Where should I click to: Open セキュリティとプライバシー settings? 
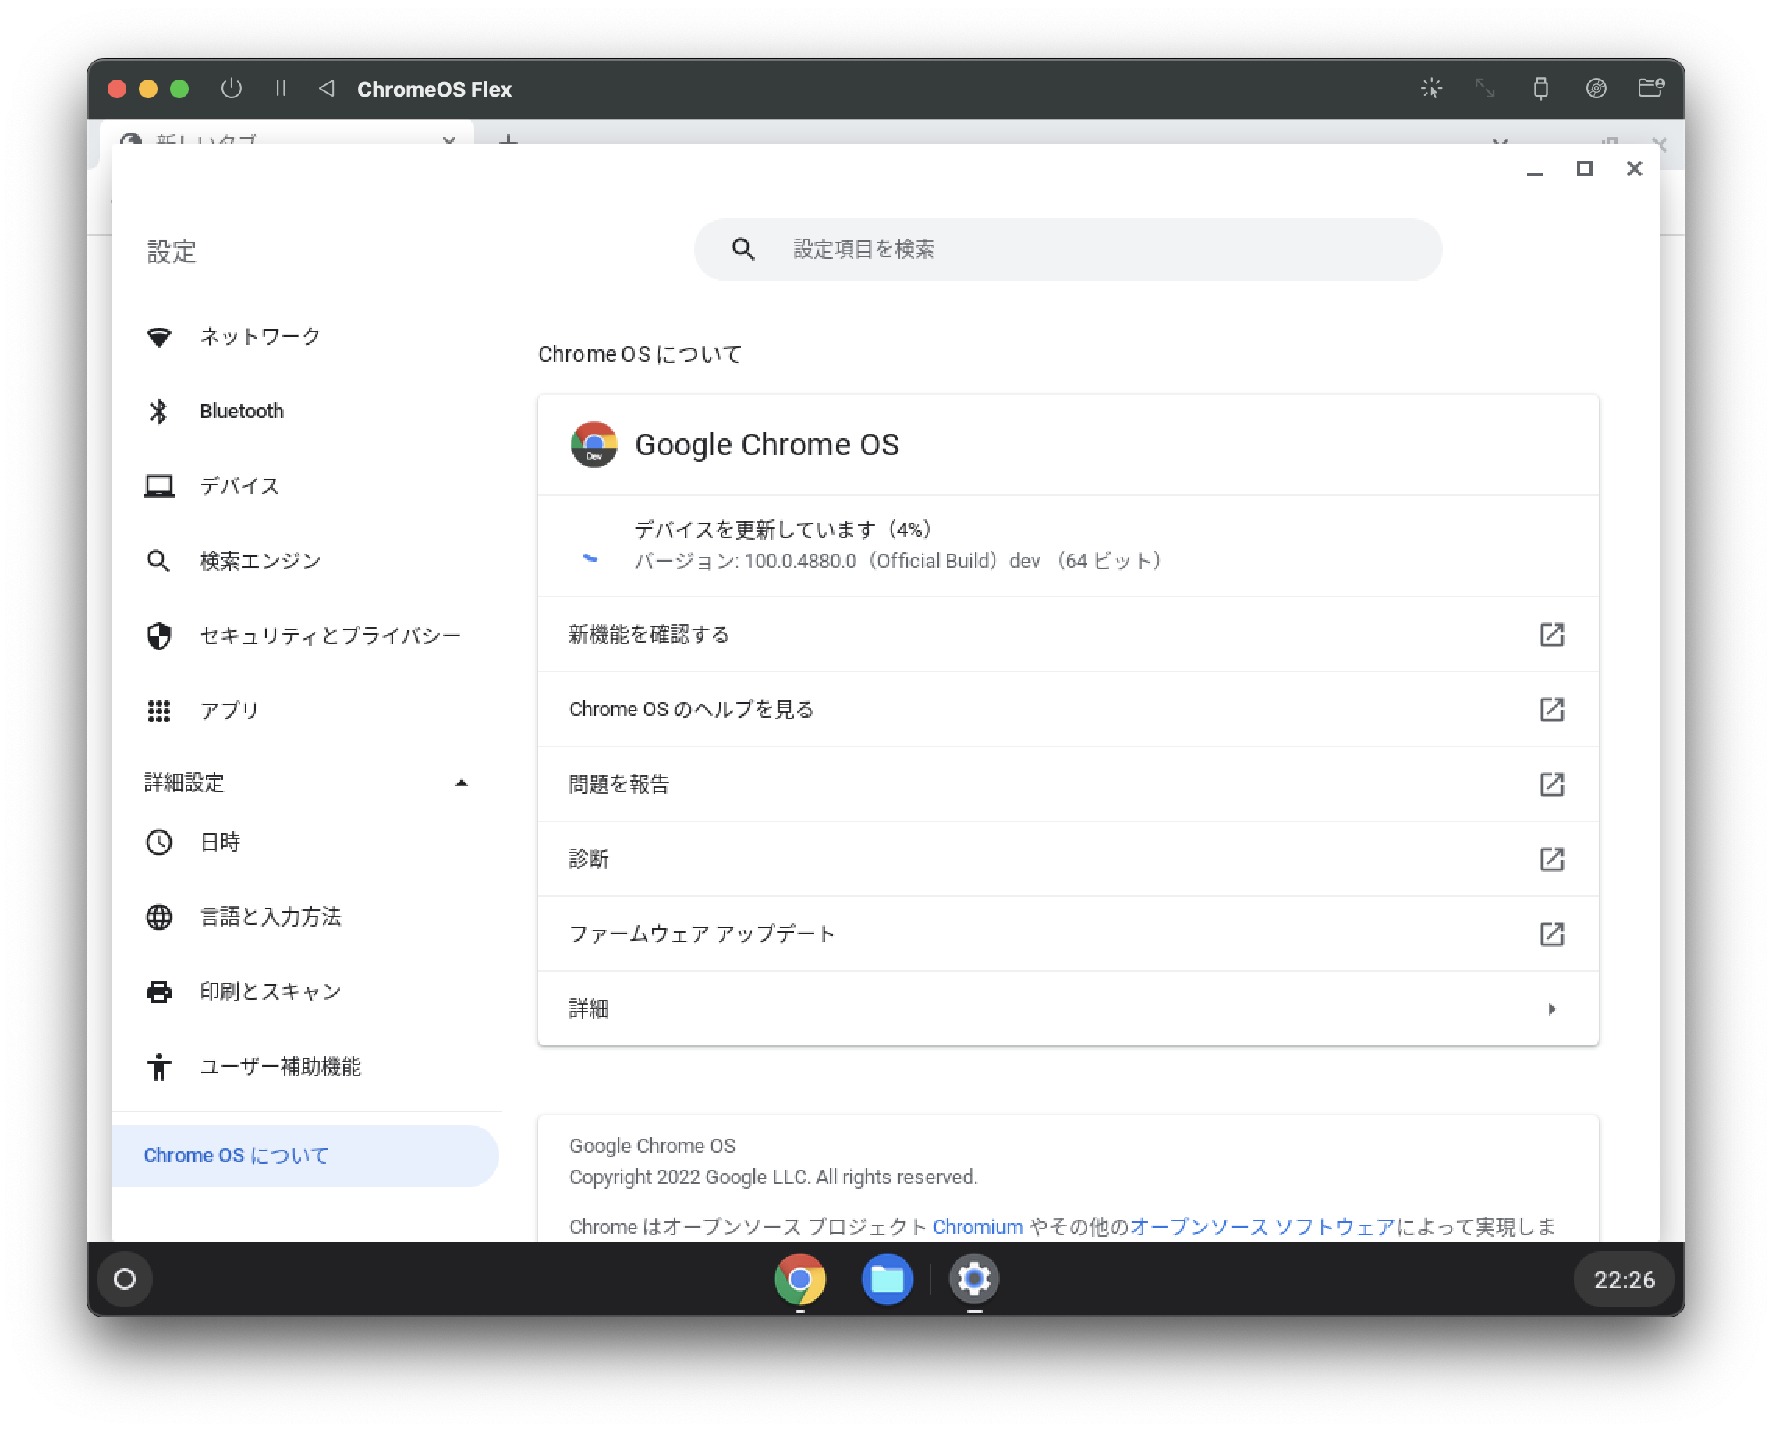click(x=305, y=636)
